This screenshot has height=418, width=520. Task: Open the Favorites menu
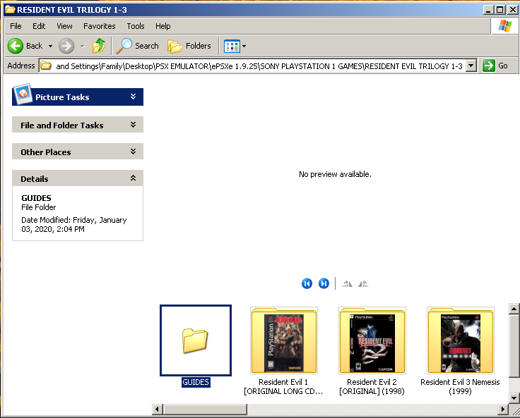[99, 26]
